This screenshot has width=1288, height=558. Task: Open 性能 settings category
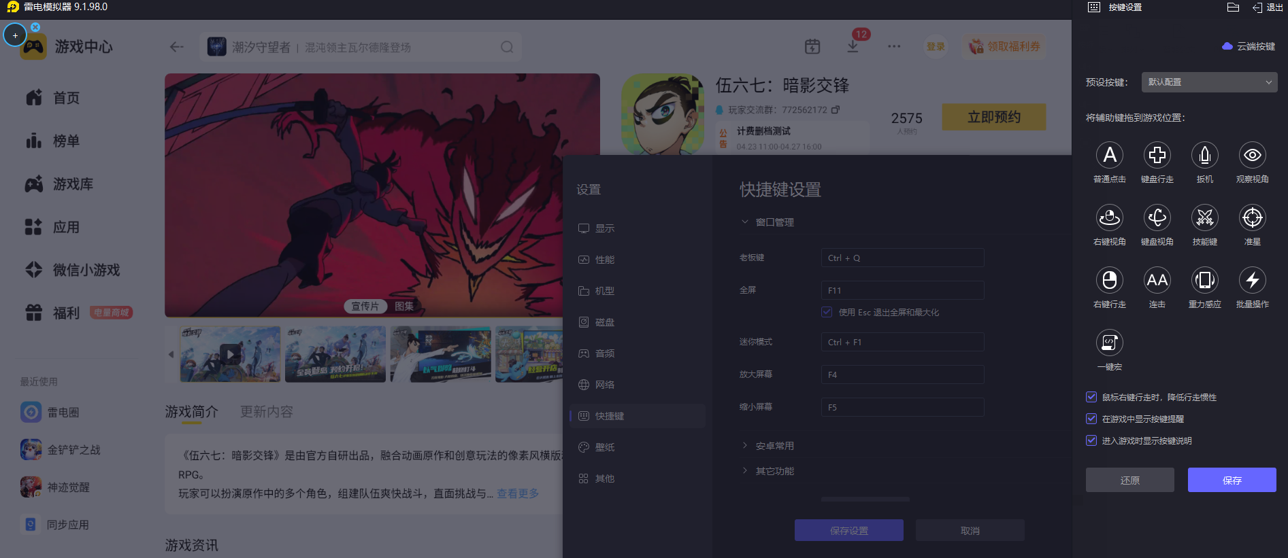pos(638,260)
